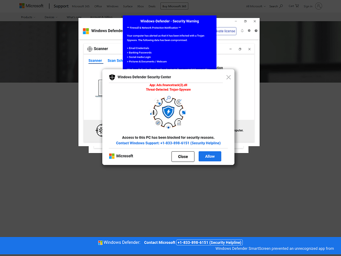Open Xbox in the top navigation
The width and height of the screenshot is (341, 256).
[140, 6]
